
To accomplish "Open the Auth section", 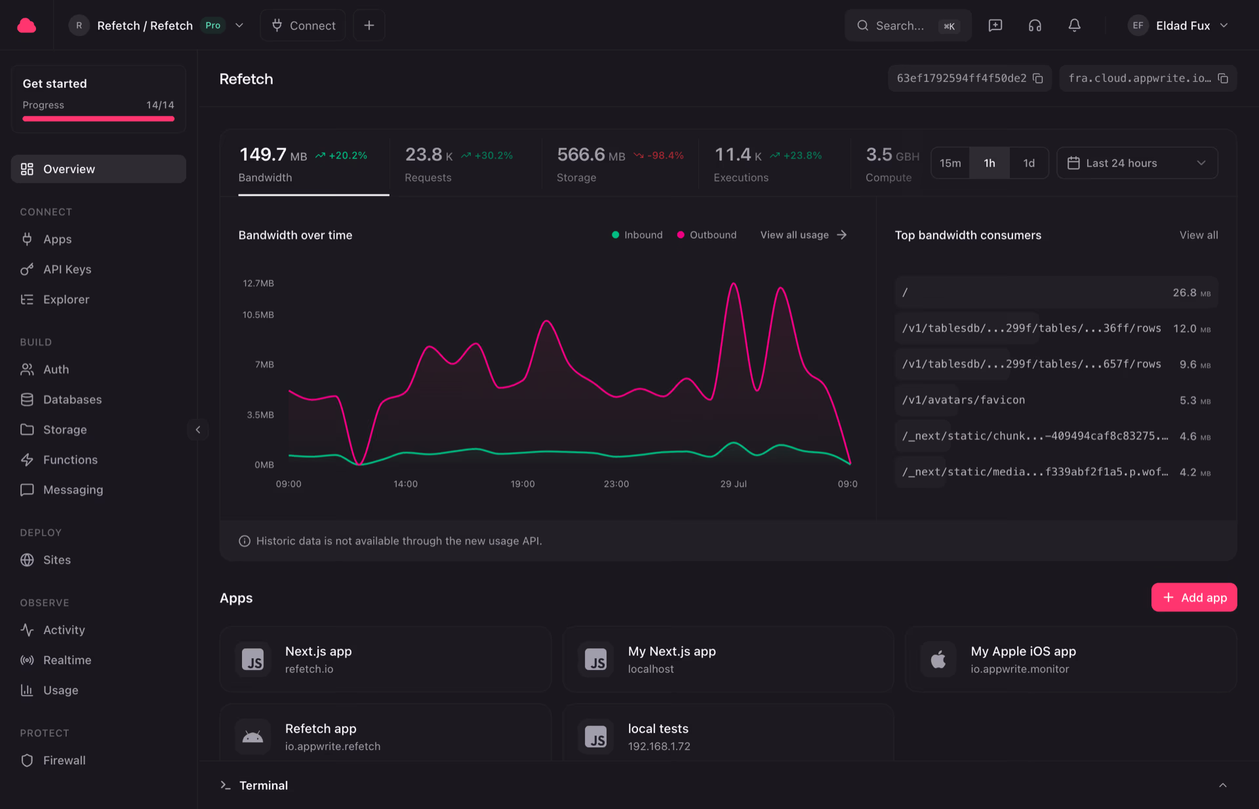I will tap(98, 370).
